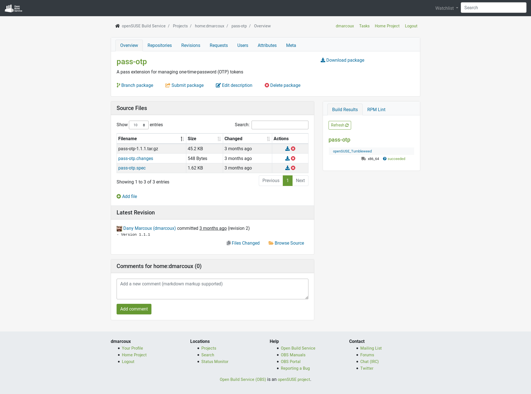
Task: Select the Build Results tab
Action: pyautogui.click(x=345, y=110)
